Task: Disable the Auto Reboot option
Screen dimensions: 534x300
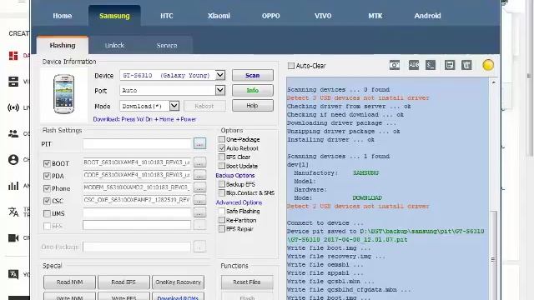Action: click(222, 148)
